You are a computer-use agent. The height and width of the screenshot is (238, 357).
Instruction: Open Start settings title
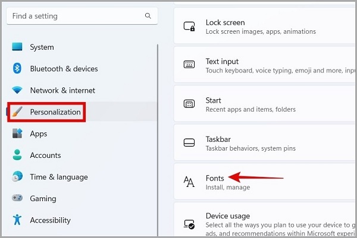coord(214,100)
